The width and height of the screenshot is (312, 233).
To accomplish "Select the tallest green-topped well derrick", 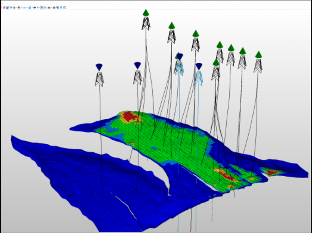I will point(146,22).
